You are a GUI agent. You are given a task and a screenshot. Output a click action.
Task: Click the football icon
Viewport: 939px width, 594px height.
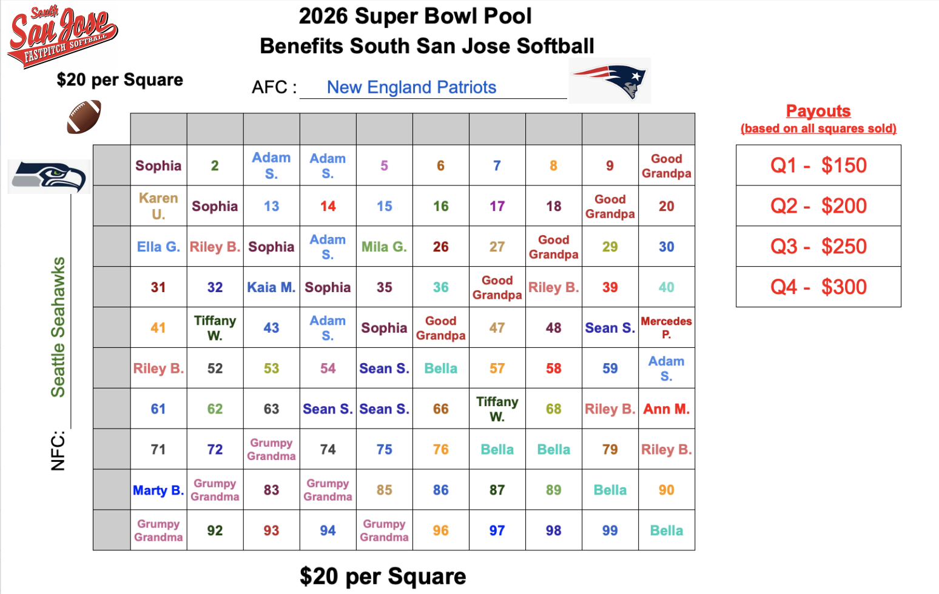(x=84, y=116)
